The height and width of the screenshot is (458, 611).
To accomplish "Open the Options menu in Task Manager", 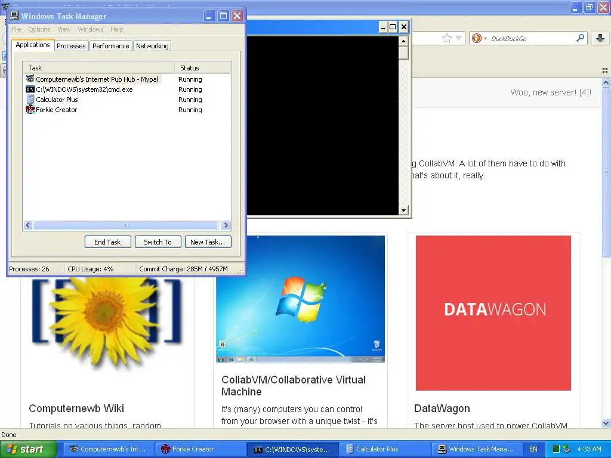I will click(39, 29).
